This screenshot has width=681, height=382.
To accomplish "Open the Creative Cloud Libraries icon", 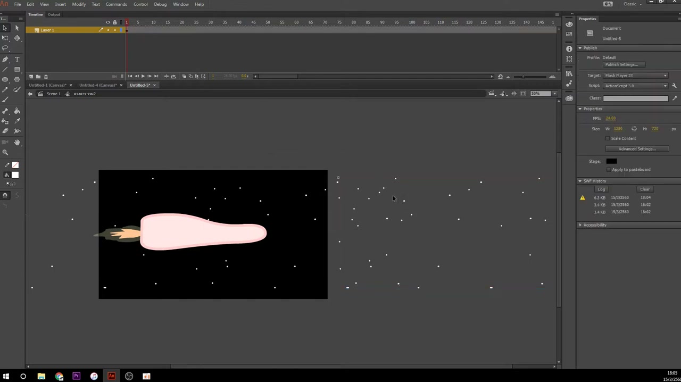I will coord(569,98).
